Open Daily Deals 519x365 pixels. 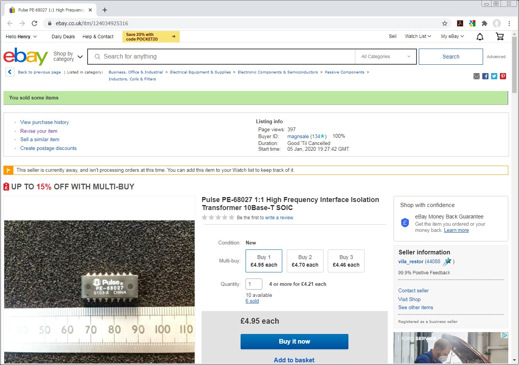pos(63,37)
